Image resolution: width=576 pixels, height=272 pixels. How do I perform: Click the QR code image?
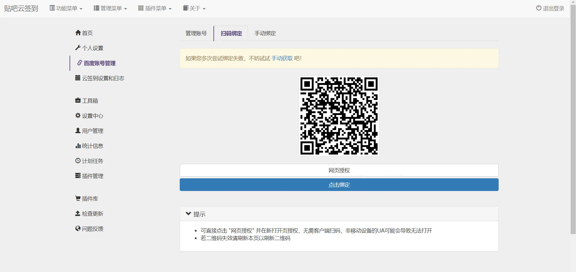339,116
